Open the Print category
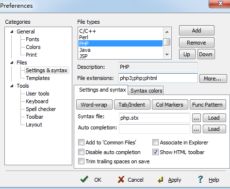230x189 pixels. [x=31, y=55]
